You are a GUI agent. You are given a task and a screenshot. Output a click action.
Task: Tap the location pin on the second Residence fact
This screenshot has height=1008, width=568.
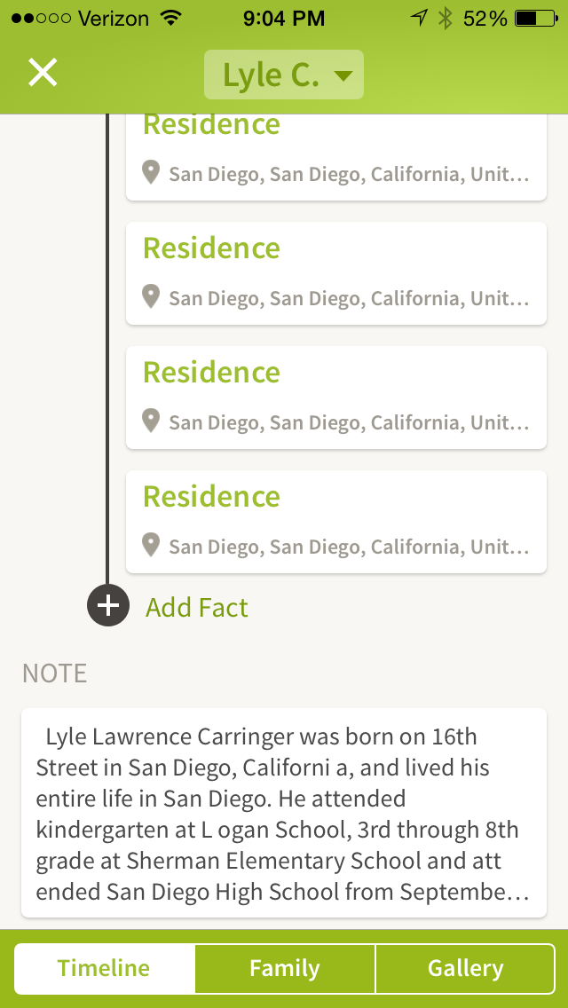(x=151, y=297)
